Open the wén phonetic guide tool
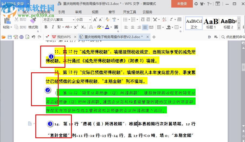245x142 pixels. [114, 19]
